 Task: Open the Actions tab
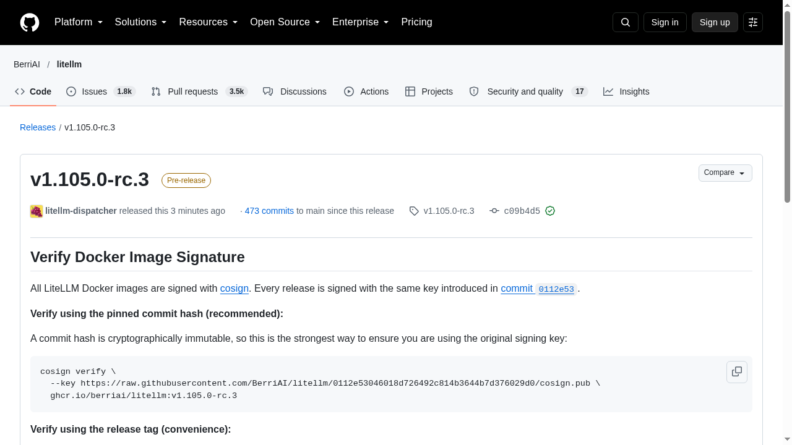(x=366, y=91)
